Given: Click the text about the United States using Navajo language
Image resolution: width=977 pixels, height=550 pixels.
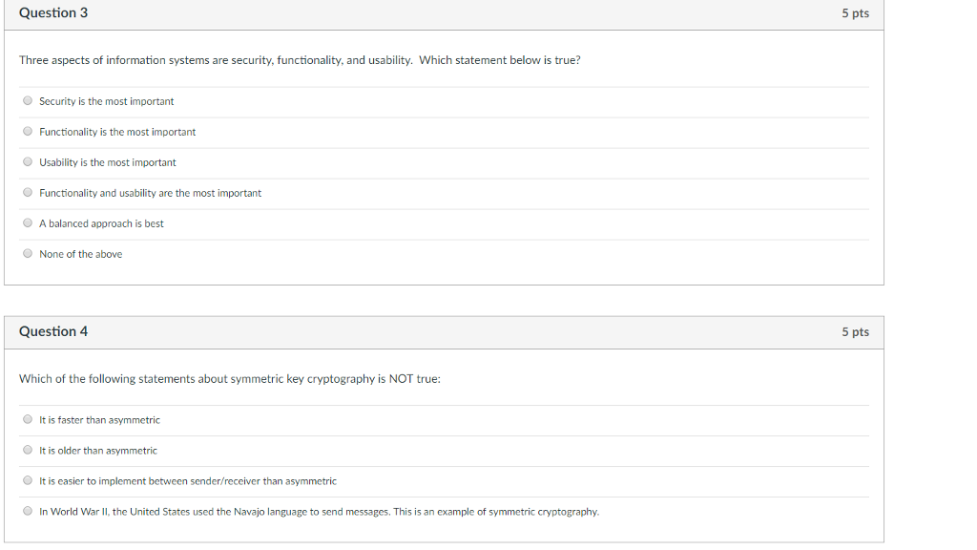Looking at the screenshot, I should (x=319, y=512).
